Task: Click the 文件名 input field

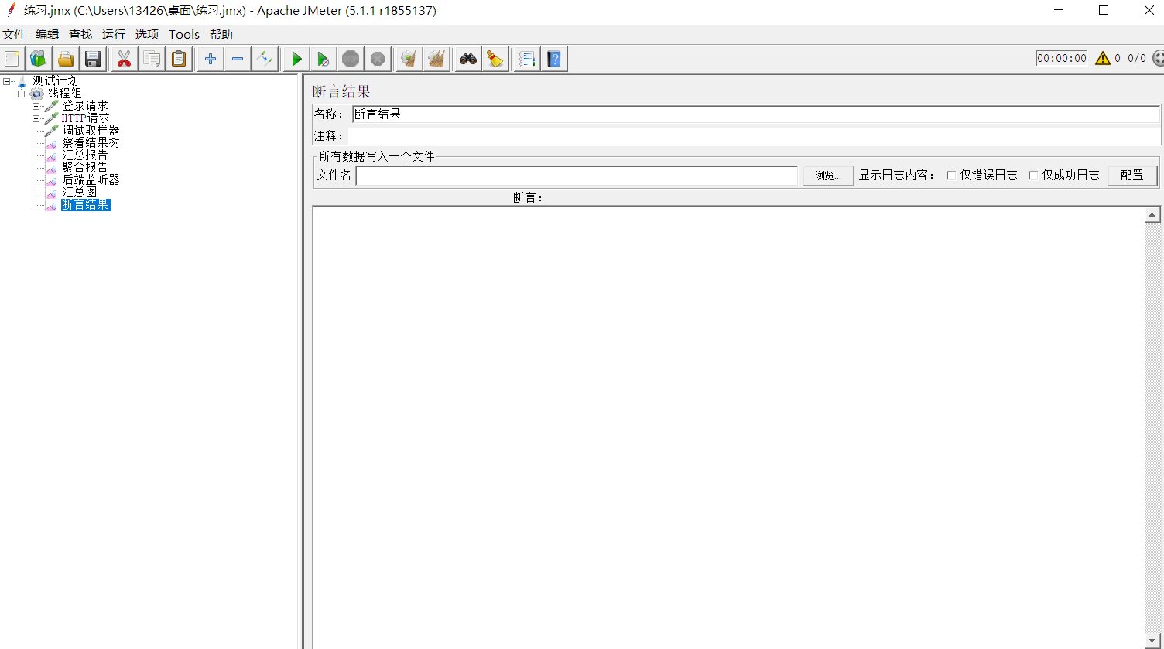Action: click(x=577, y=176)
